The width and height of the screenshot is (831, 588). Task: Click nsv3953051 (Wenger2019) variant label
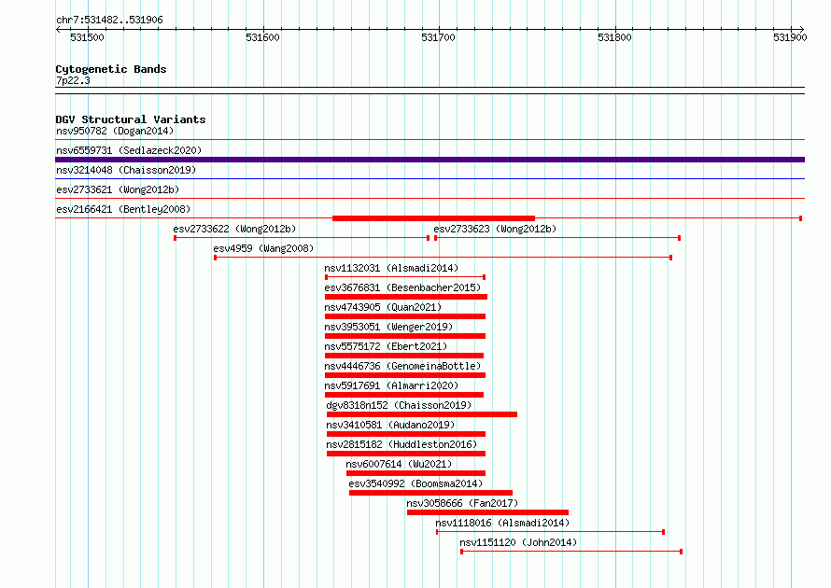point(388,327)
